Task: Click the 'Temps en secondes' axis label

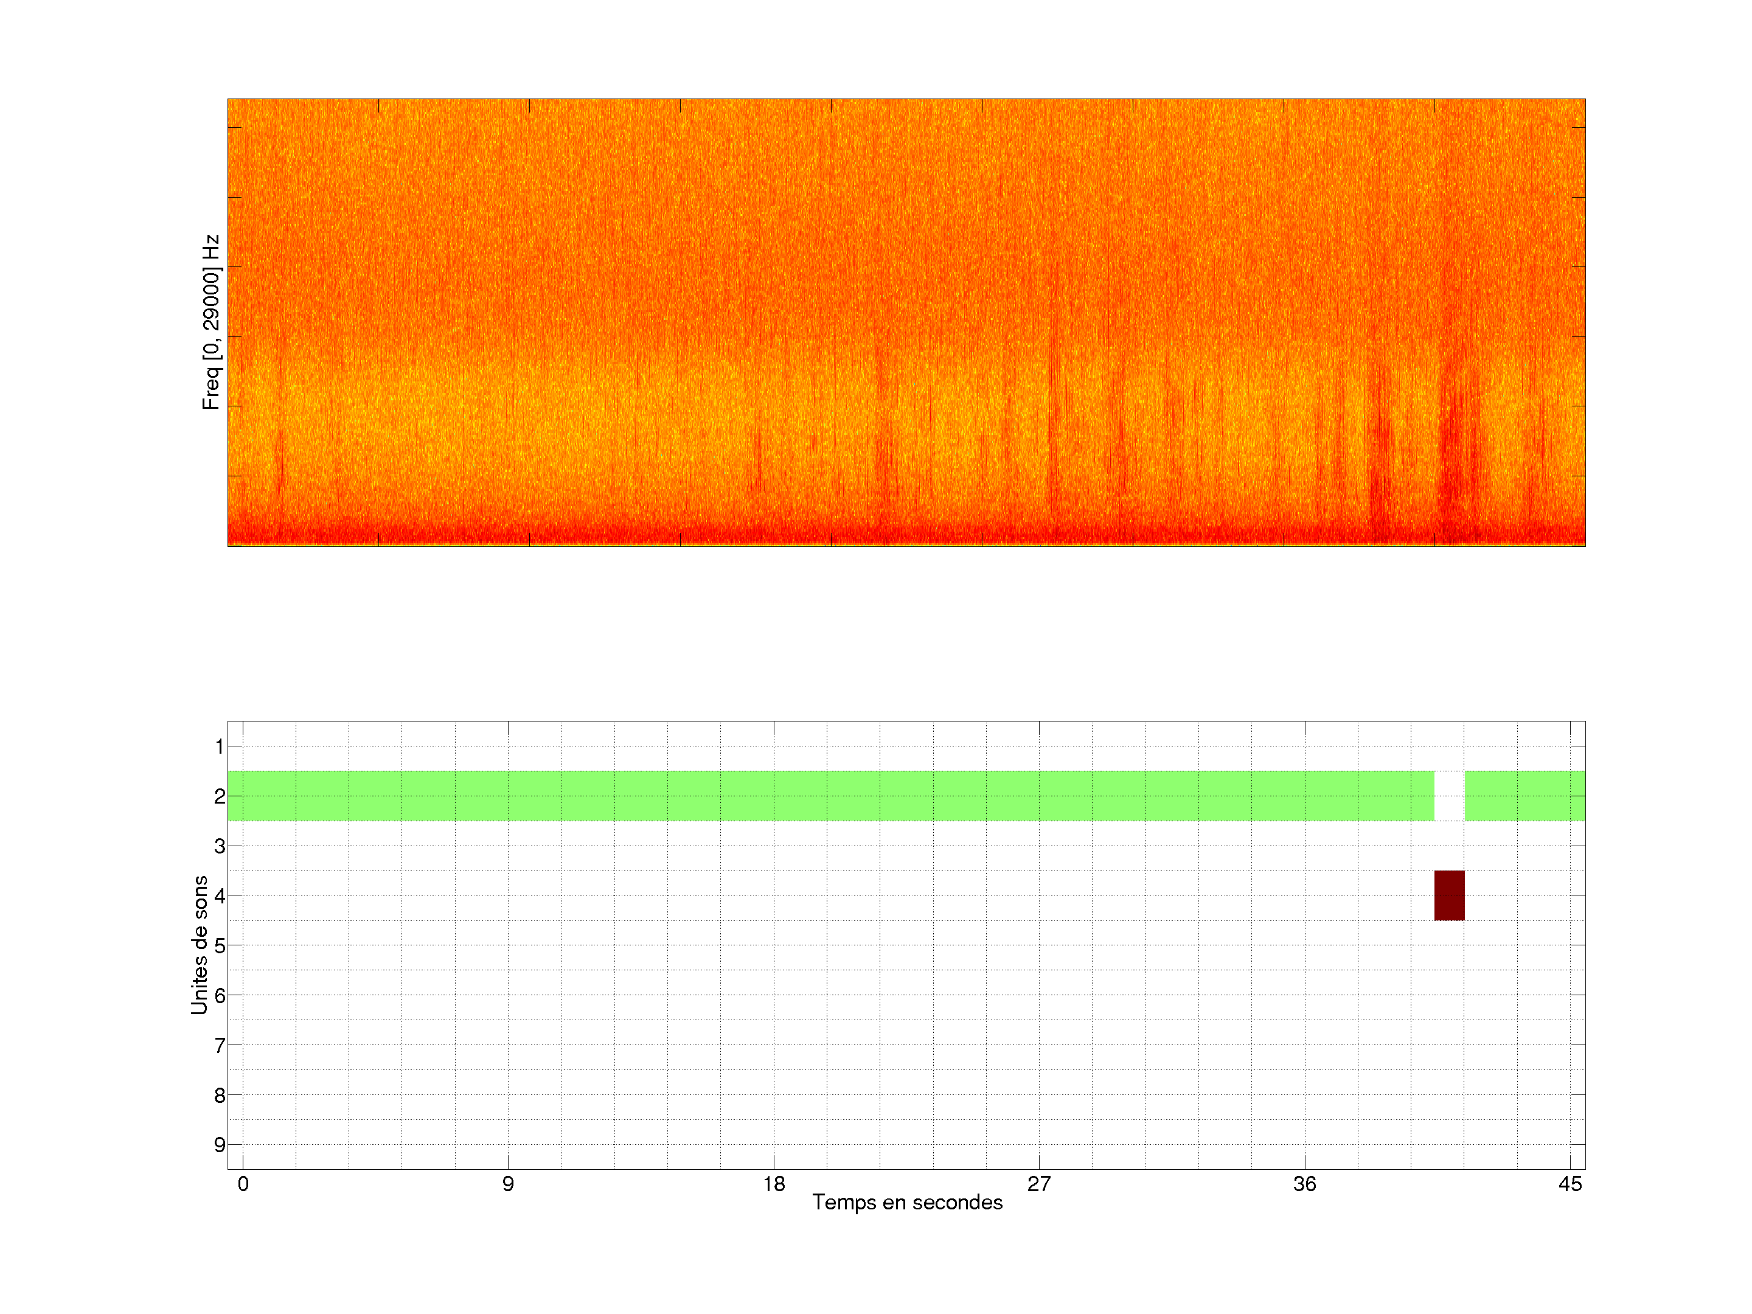Action: click(x=907, y=1202)
